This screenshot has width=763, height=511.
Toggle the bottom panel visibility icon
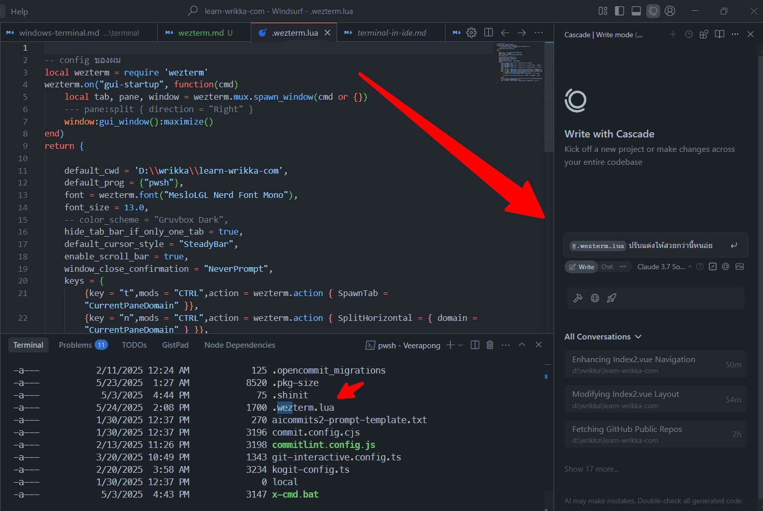636,11
